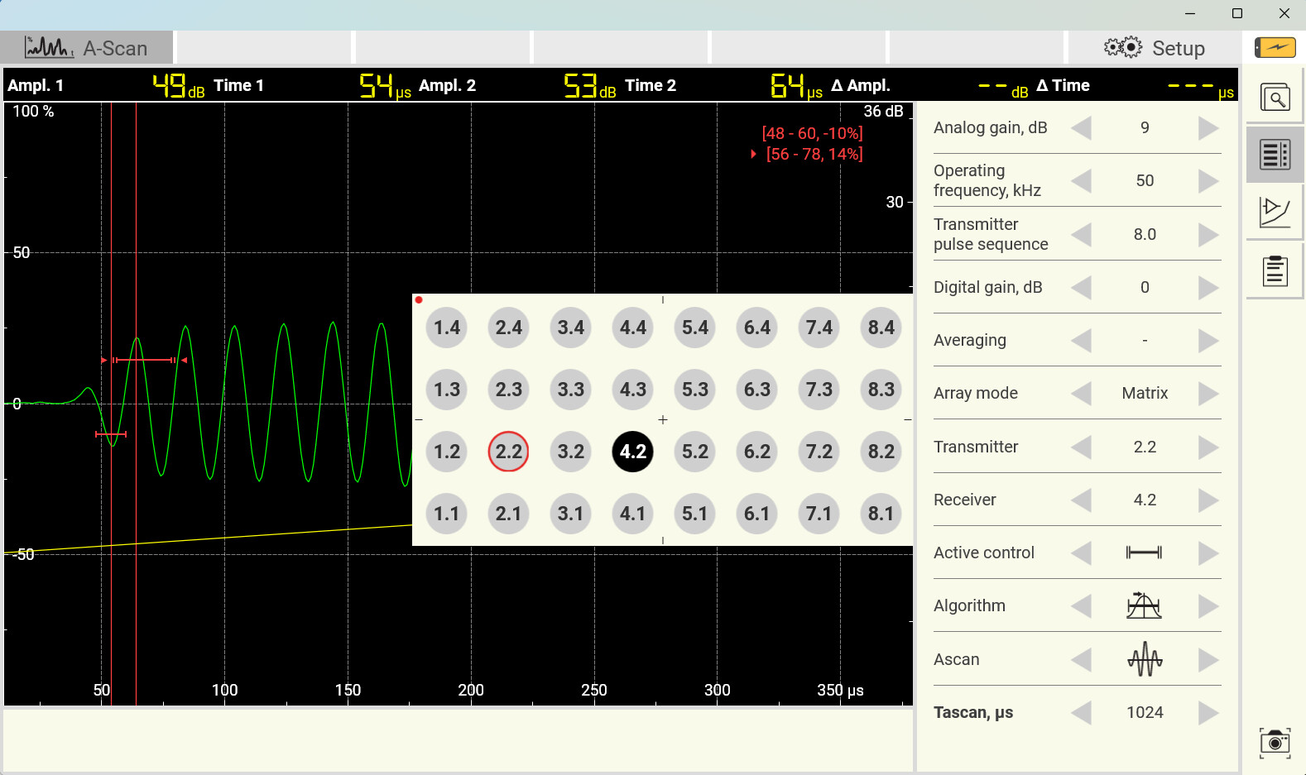Click the magnifier search icon in sidebar
The image size is (1306, 775).
[1275, 98]
